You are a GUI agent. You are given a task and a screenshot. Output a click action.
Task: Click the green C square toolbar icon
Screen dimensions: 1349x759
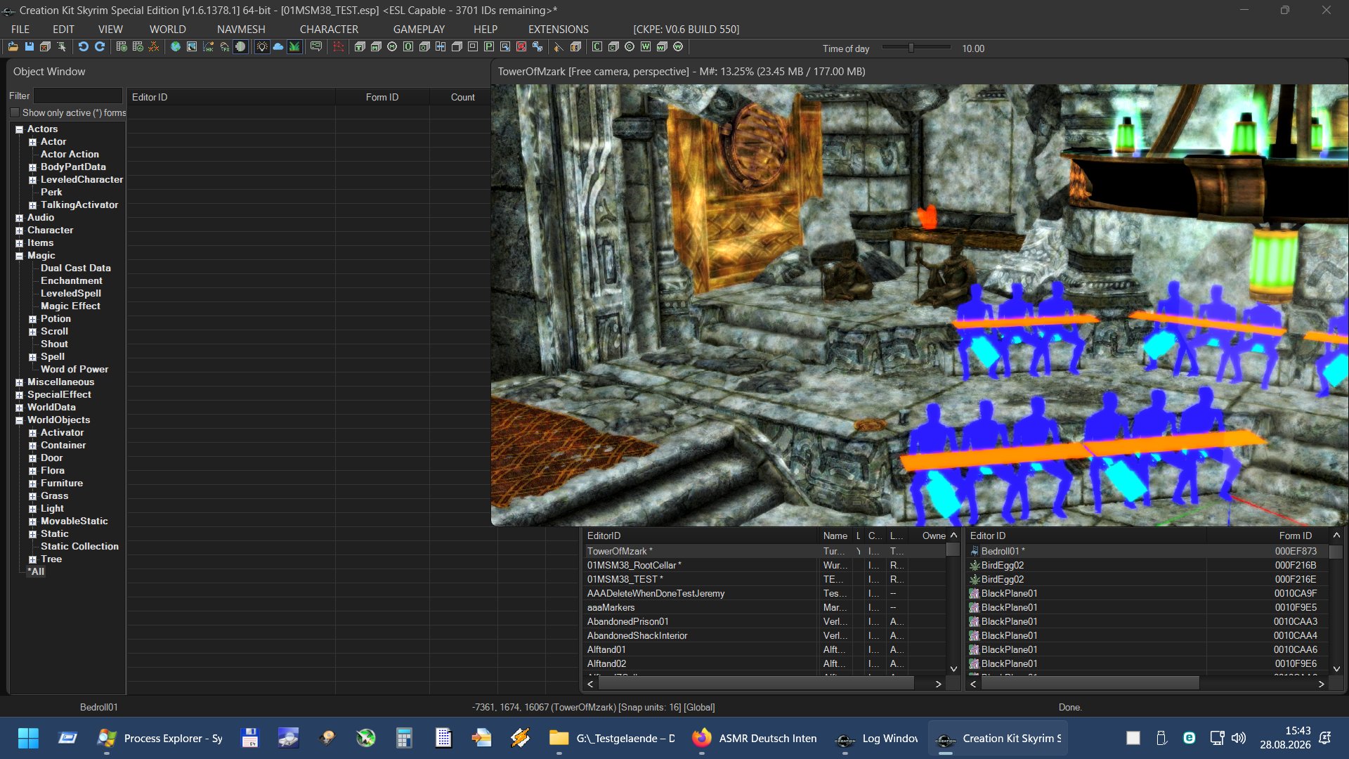[597, 47]
